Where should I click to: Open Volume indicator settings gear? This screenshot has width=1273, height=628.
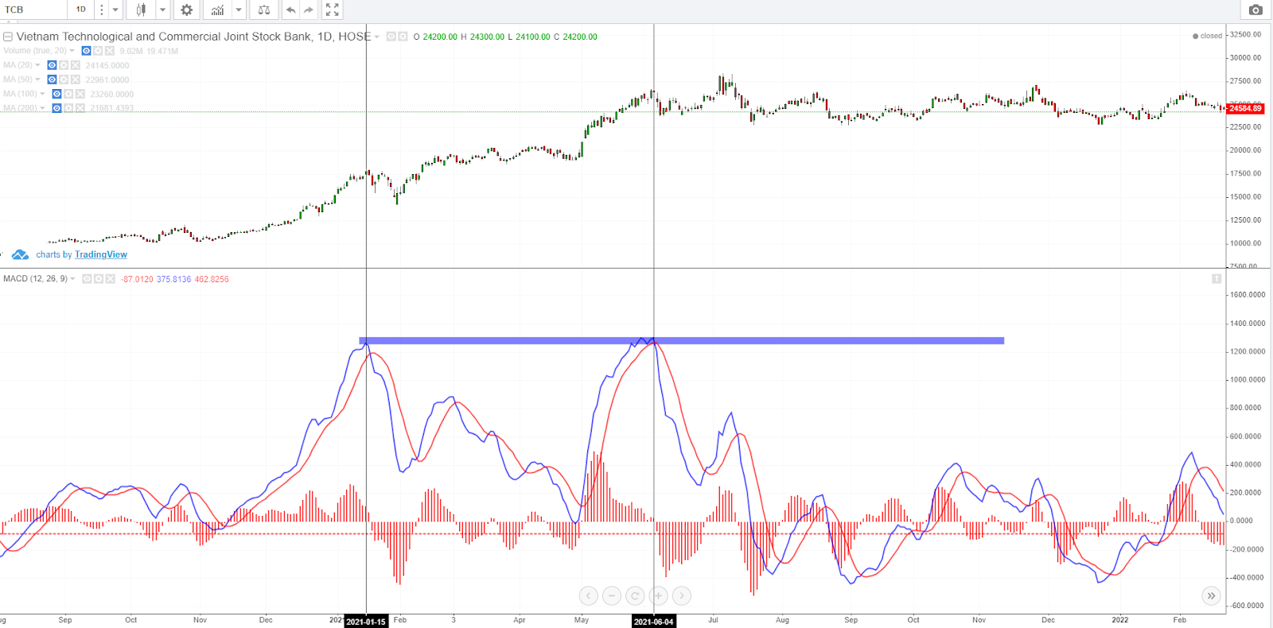tap(98, 51)
